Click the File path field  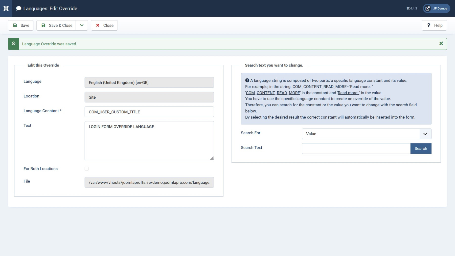coord(149,182)
